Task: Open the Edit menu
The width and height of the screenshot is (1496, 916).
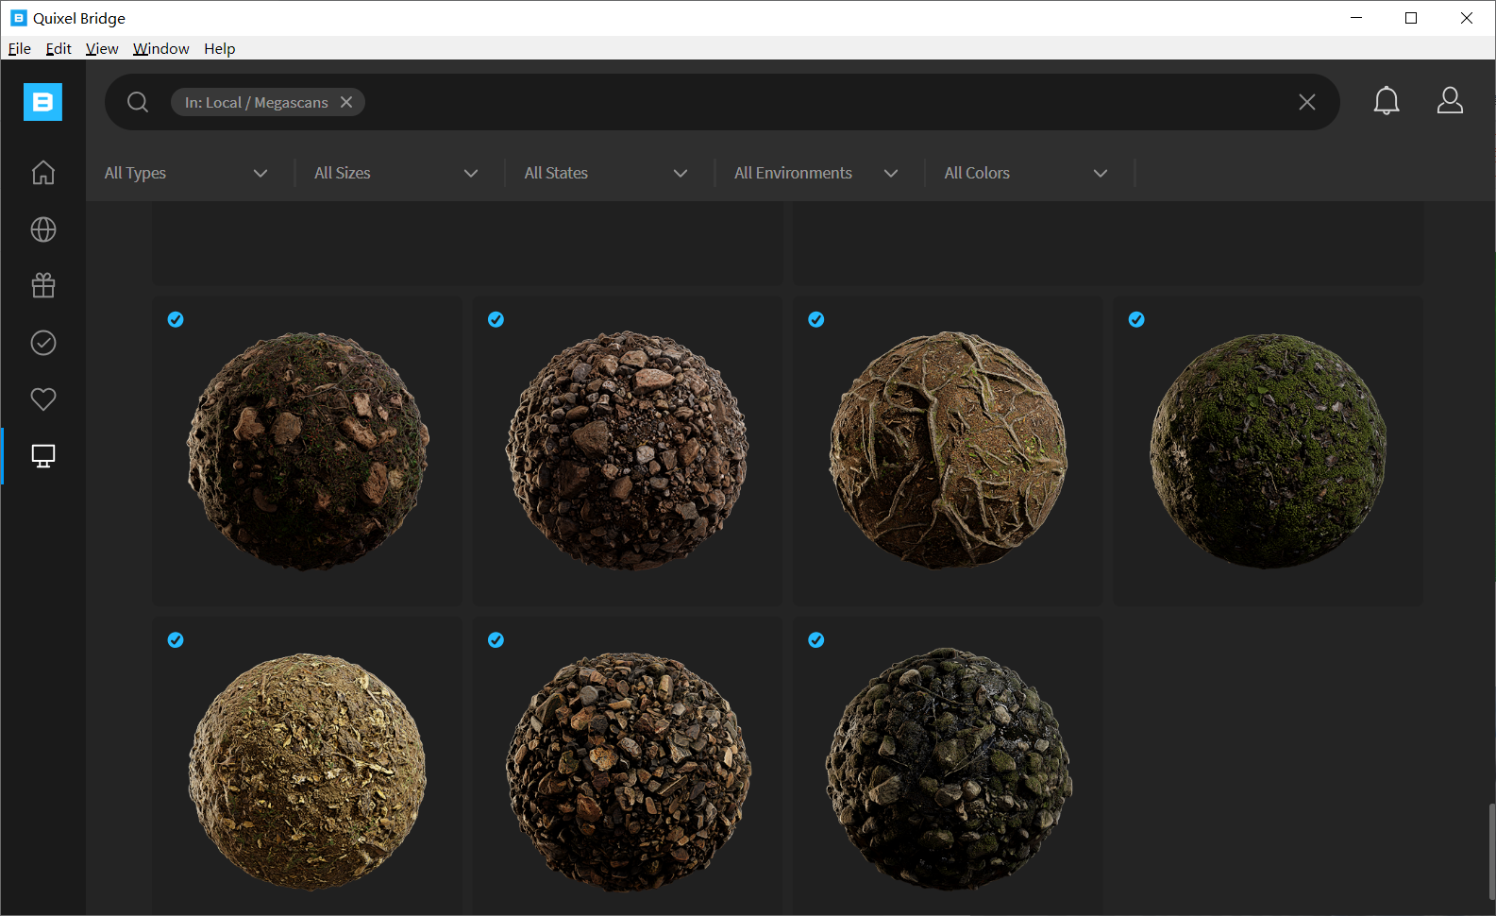Action: pos(59,48)
